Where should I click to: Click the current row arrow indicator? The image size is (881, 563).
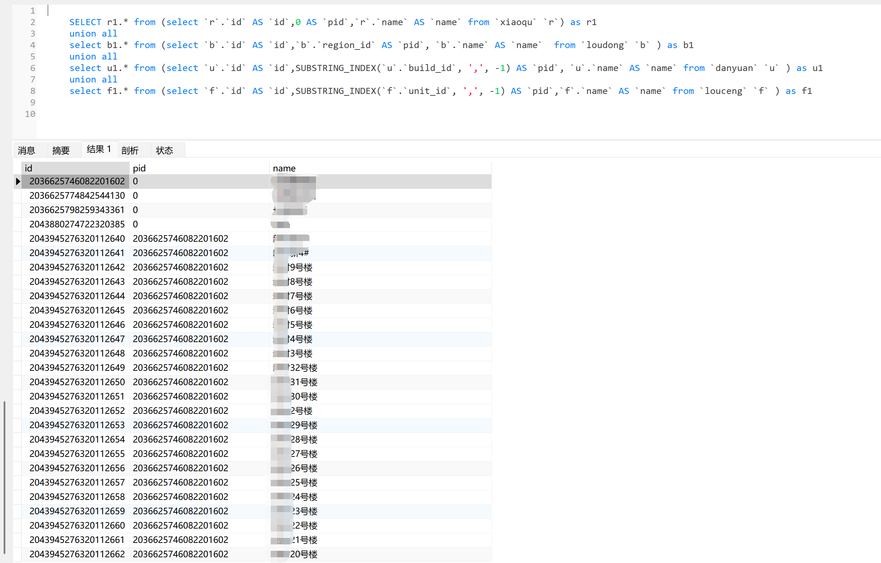click(18, 181)
